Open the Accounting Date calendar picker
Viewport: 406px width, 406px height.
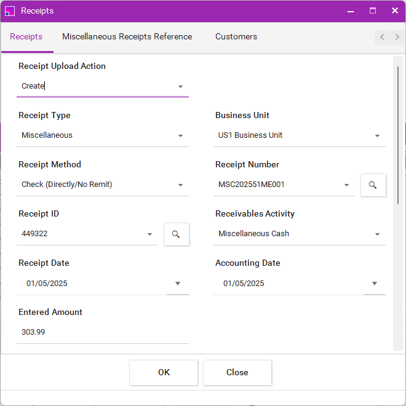(375, 283)
